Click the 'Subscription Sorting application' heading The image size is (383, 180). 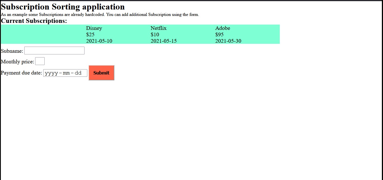[x=63, y=7]
